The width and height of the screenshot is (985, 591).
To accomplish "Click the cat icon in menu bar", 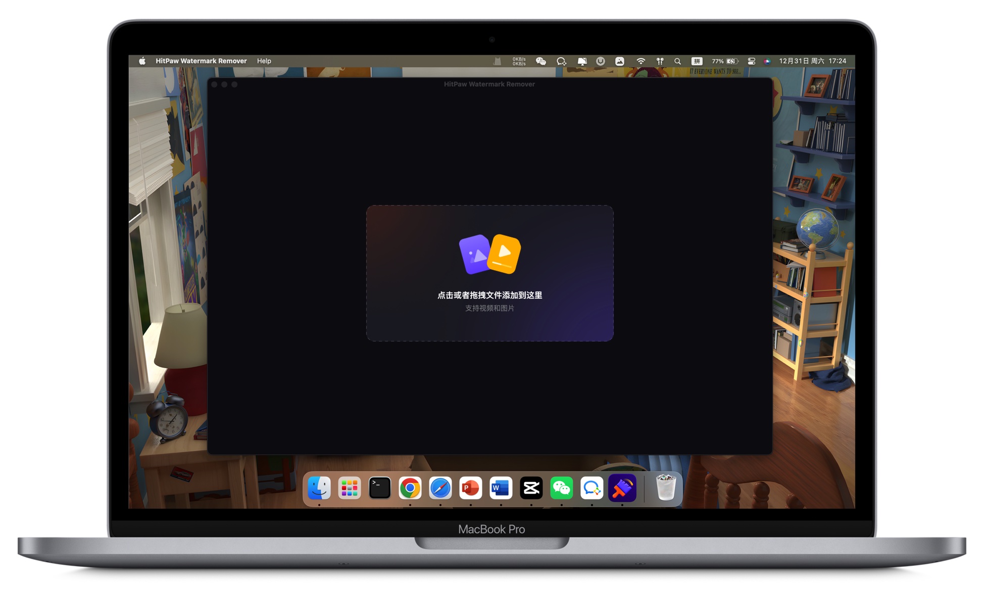I will 497,61.
